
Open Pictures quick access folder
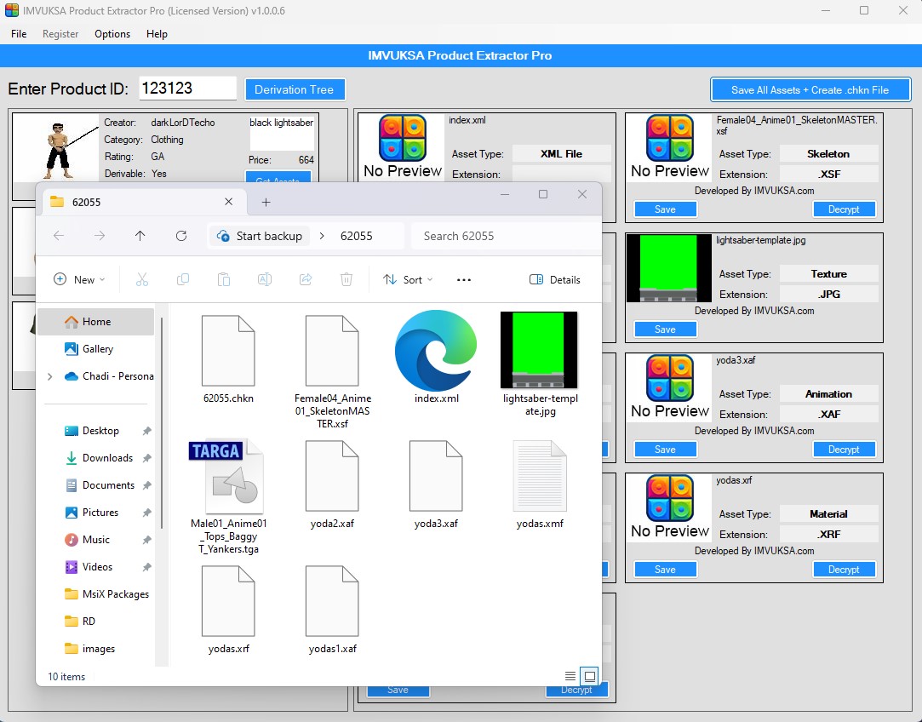click(96, 512)
